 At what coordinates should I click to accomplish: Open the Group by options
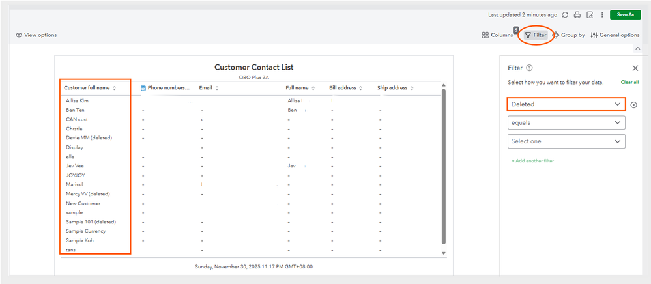568,35
